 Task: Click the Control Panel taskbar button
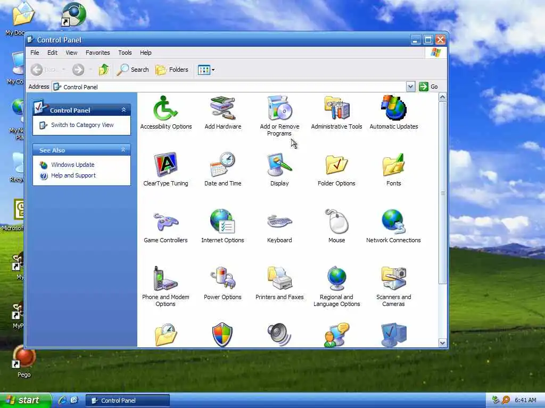128,401
